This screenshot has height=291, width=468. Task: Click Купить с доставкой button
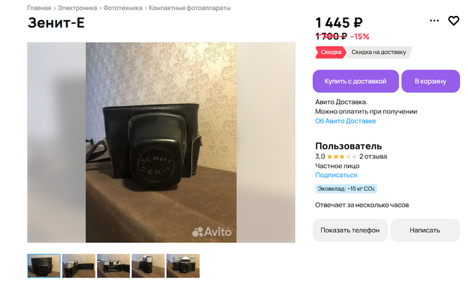(x=356, y=81)
